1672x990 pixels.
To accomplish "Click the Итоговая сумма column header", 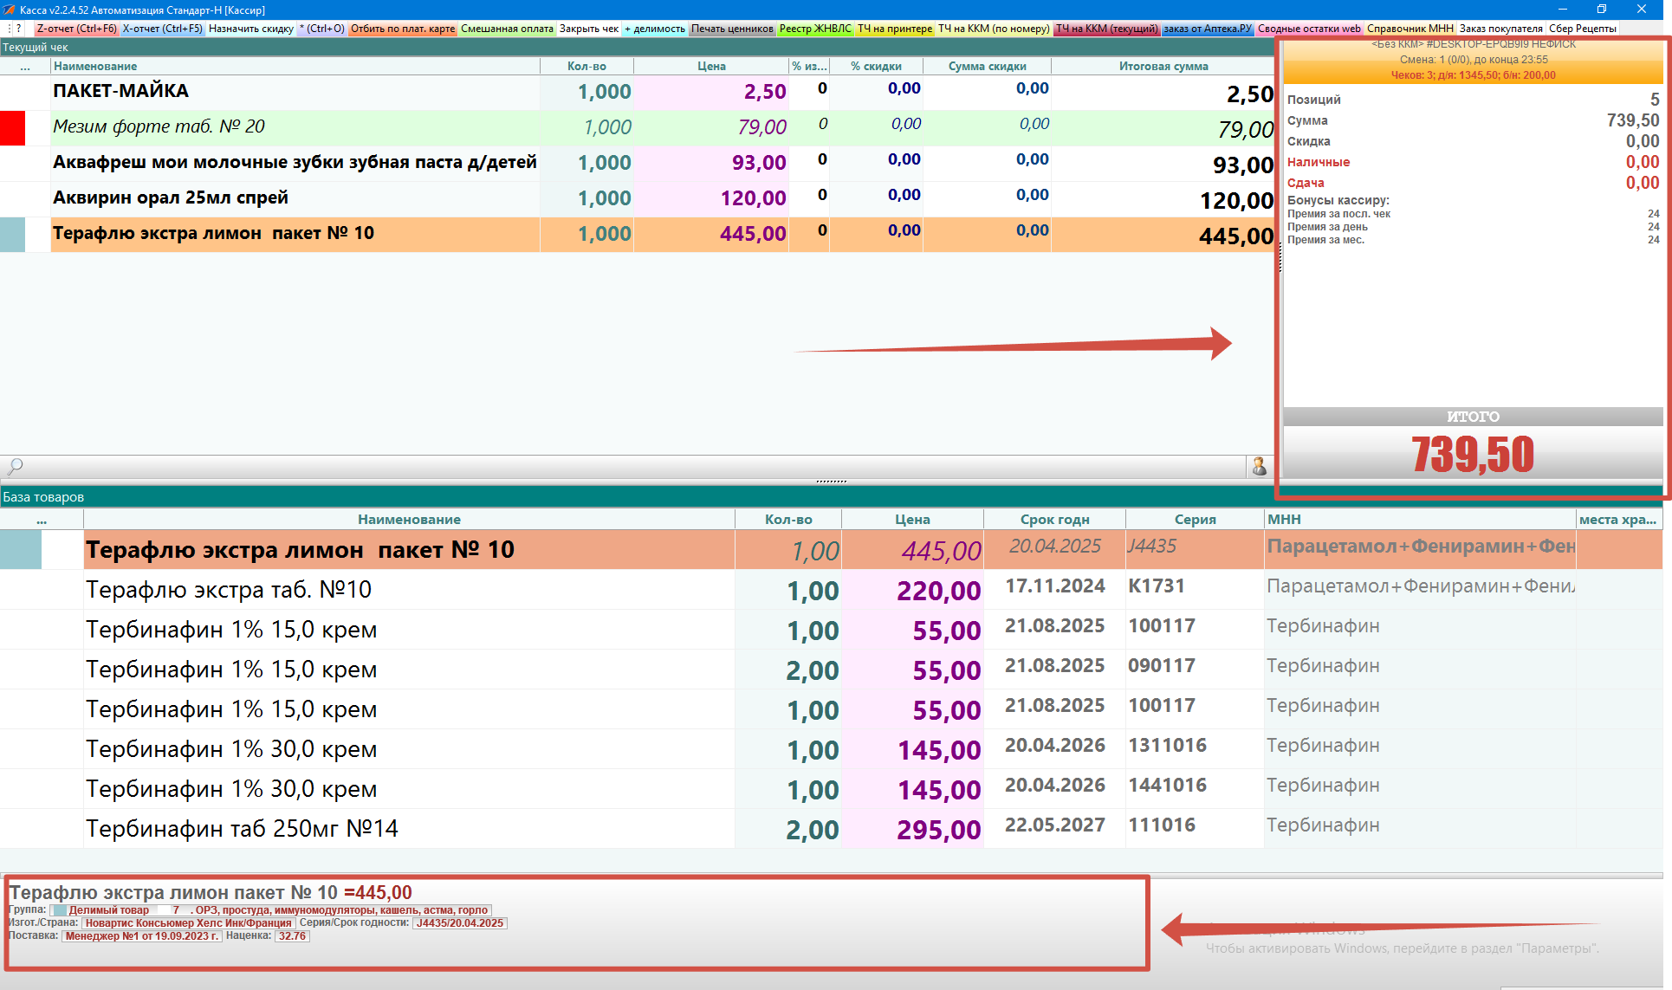I will (x=1163, y=67).
